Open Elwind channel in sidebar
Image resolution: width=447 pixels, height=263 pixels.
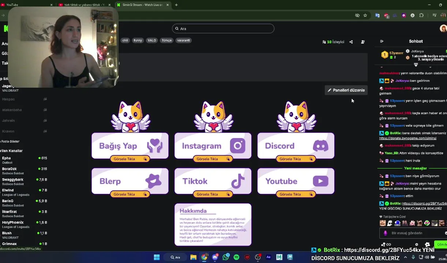[x=24, y=193]
